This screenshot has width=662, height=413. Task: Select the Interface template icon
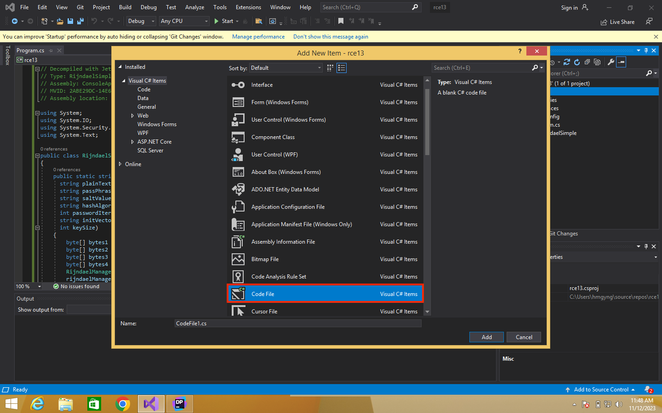pos(238,85)
